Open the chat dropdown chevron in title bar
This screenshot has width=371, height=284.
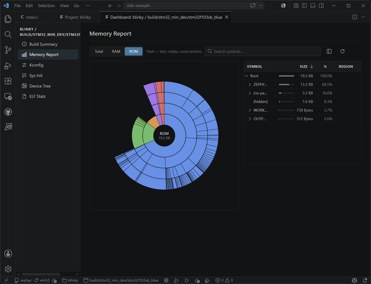[x=261, y=6]
